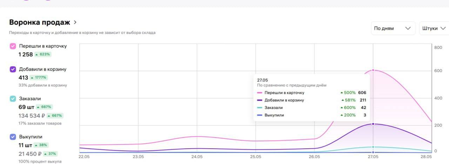This screenshot has height=164, width=449.
Task: Open the Штуки units dropdown
Action: 434,28
